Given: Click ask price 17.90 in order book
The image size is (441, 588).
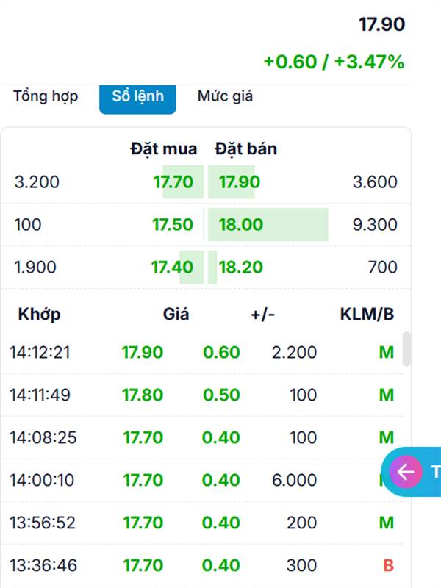Looking at the screenshot, I should coord(240,182).
